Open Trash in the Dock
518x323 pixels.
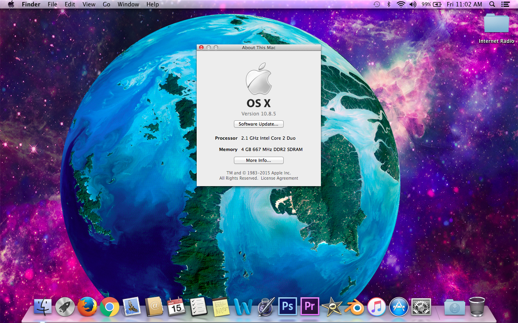(x=477, y=307)
